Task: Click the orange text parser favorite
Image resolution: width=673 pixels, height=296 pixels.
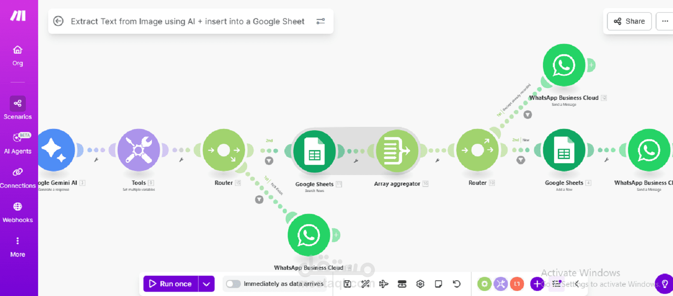Action: 517,284
